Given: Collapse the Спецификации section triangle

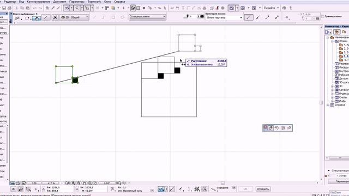Looking at the screenshot, I should click(329, 170).
